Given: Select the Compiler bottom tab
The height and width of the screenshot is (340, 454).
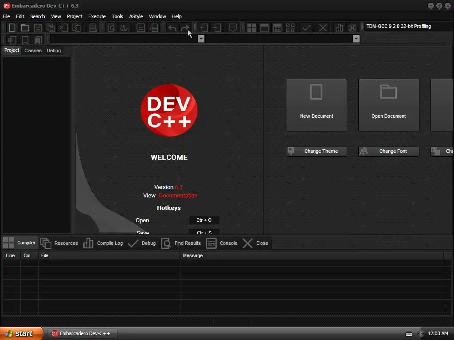Looking at the screenshot, I should point(20,243).
